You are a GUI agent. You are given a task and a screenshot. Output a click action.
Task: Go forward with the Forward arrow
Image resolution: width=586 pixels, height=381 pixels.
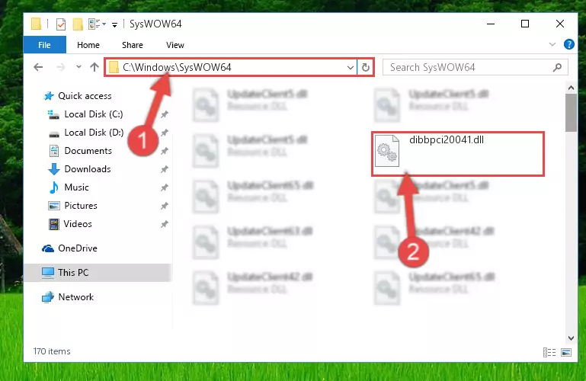point(60,67)
